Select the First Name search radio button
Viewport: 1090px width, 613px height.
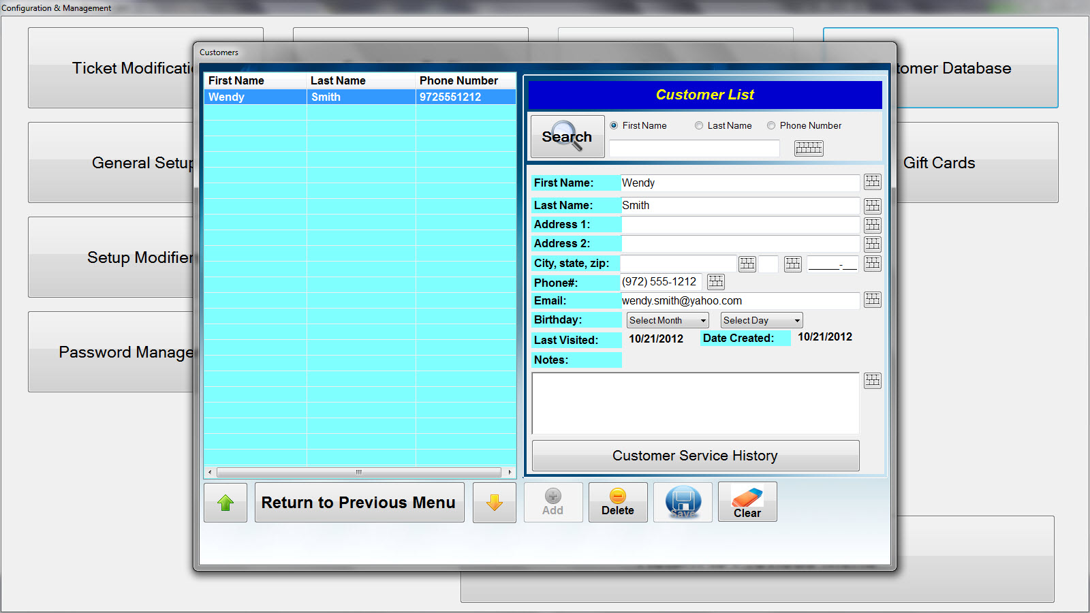click(x=614, y=125)
